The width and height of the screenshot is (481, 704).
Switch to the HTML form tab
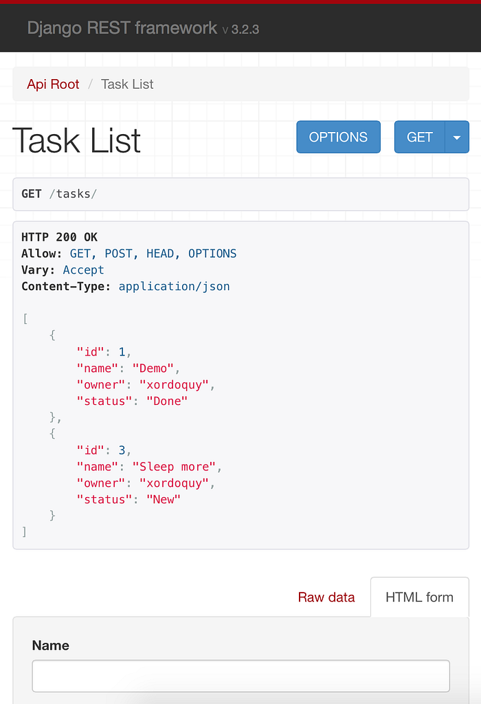pyautogui.click(x=420, y=597)
